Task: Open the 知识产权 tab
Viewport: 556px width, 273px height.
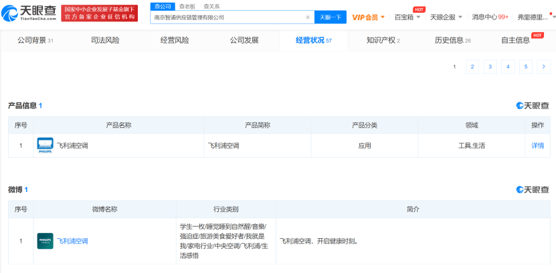Action: [x=383, y=40]
